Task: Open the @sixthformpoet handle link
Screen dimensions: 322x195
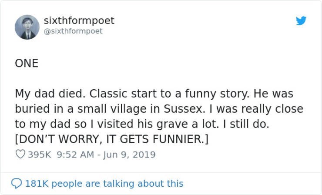Action: click(x=73, y=31)
